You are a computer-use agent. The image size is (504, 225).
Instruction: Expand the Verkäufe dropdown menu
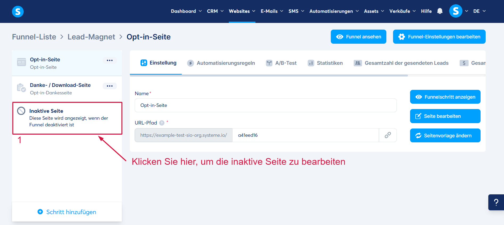click(402, 11)
